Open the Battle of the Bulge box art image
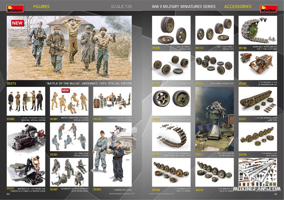Screen dimensions: 284x200 pyautogui.click(x=69, y=48)
